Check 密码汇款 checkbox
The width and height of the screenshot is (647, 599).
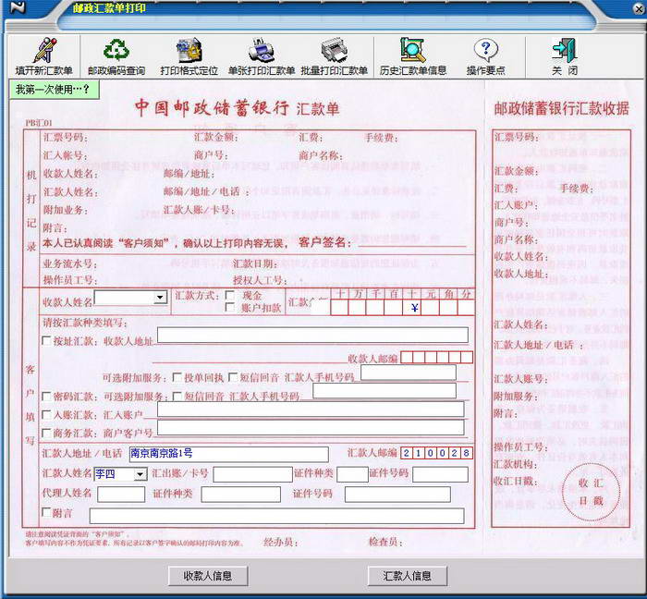(x=46, y=397)
